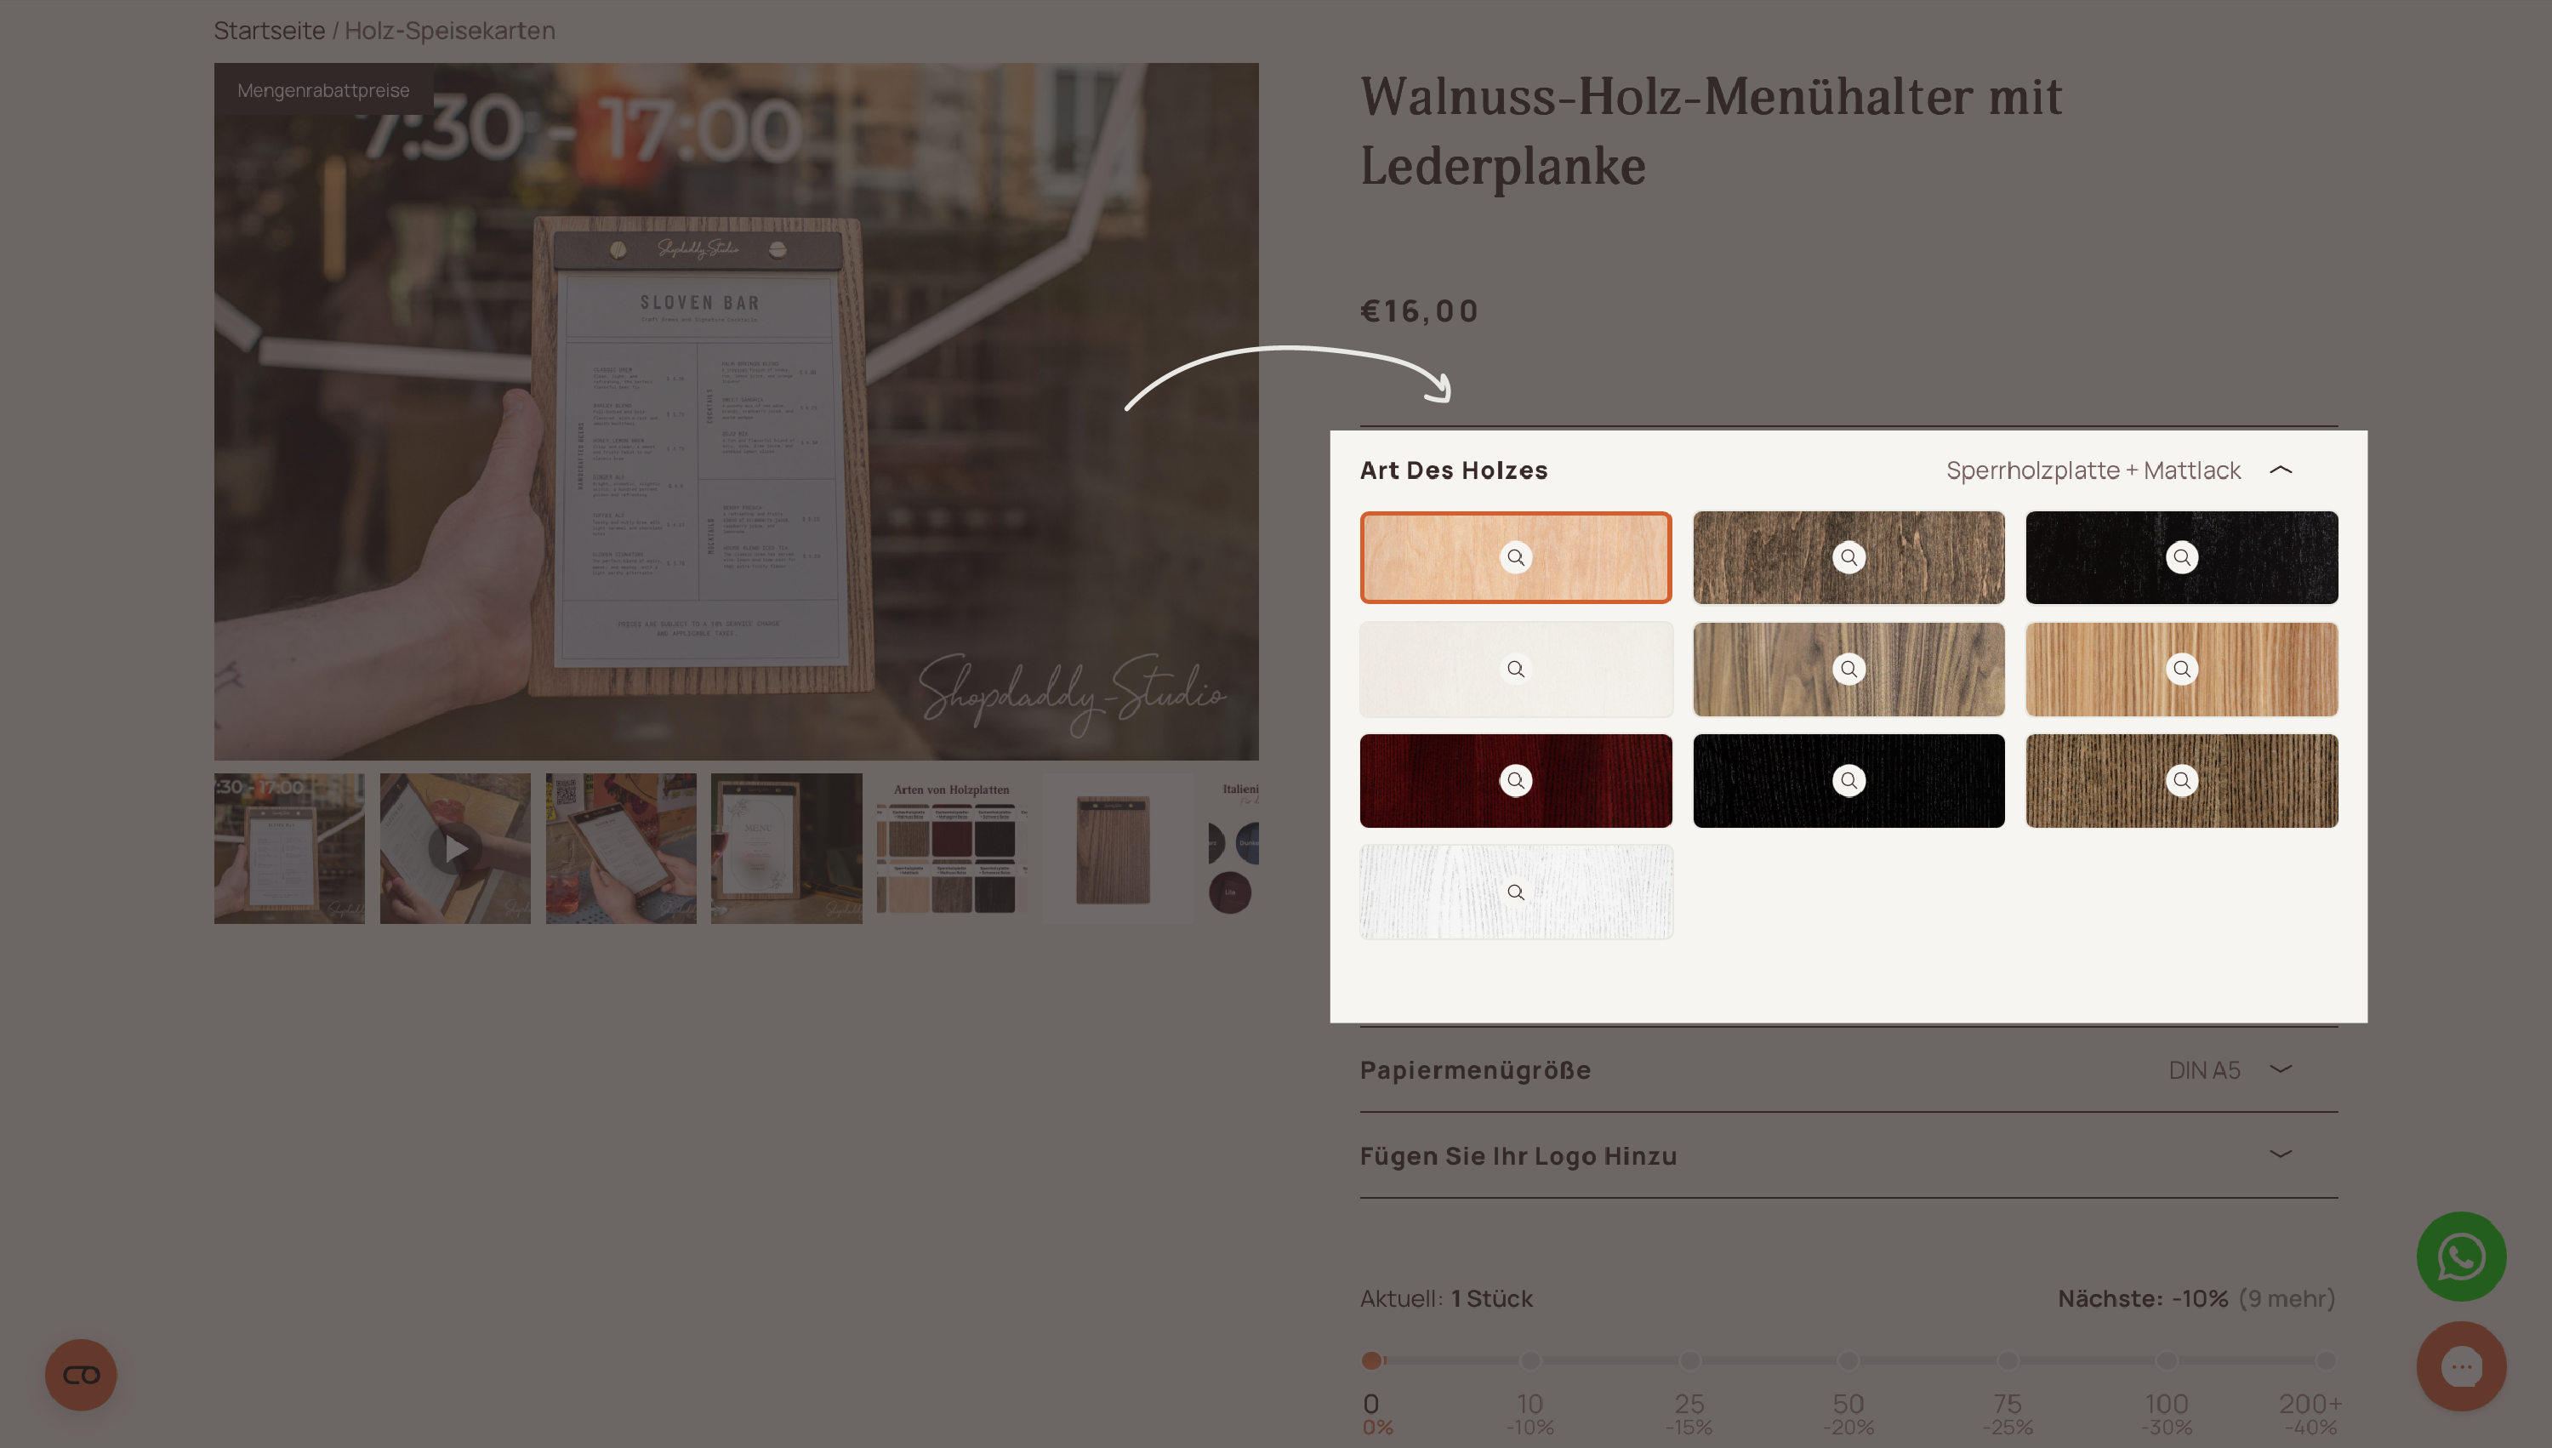Play the product video thumbnail
The width and height of the screenshot is (2552, 1448).
(454, 848)
